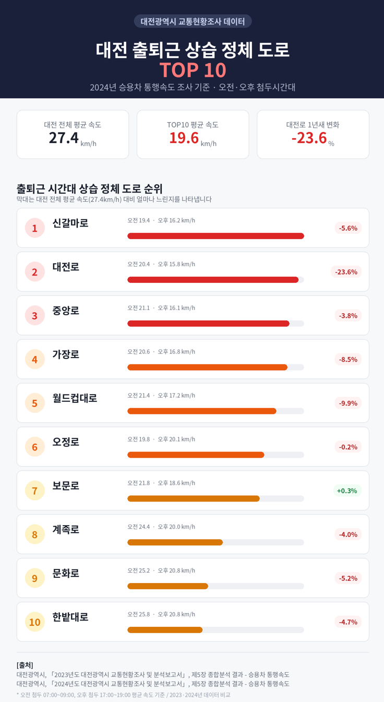Screen dimensions: 384x702
Task: Open the 대전 전체 평균 속도 27.4 card
Action: coord(73,134)
